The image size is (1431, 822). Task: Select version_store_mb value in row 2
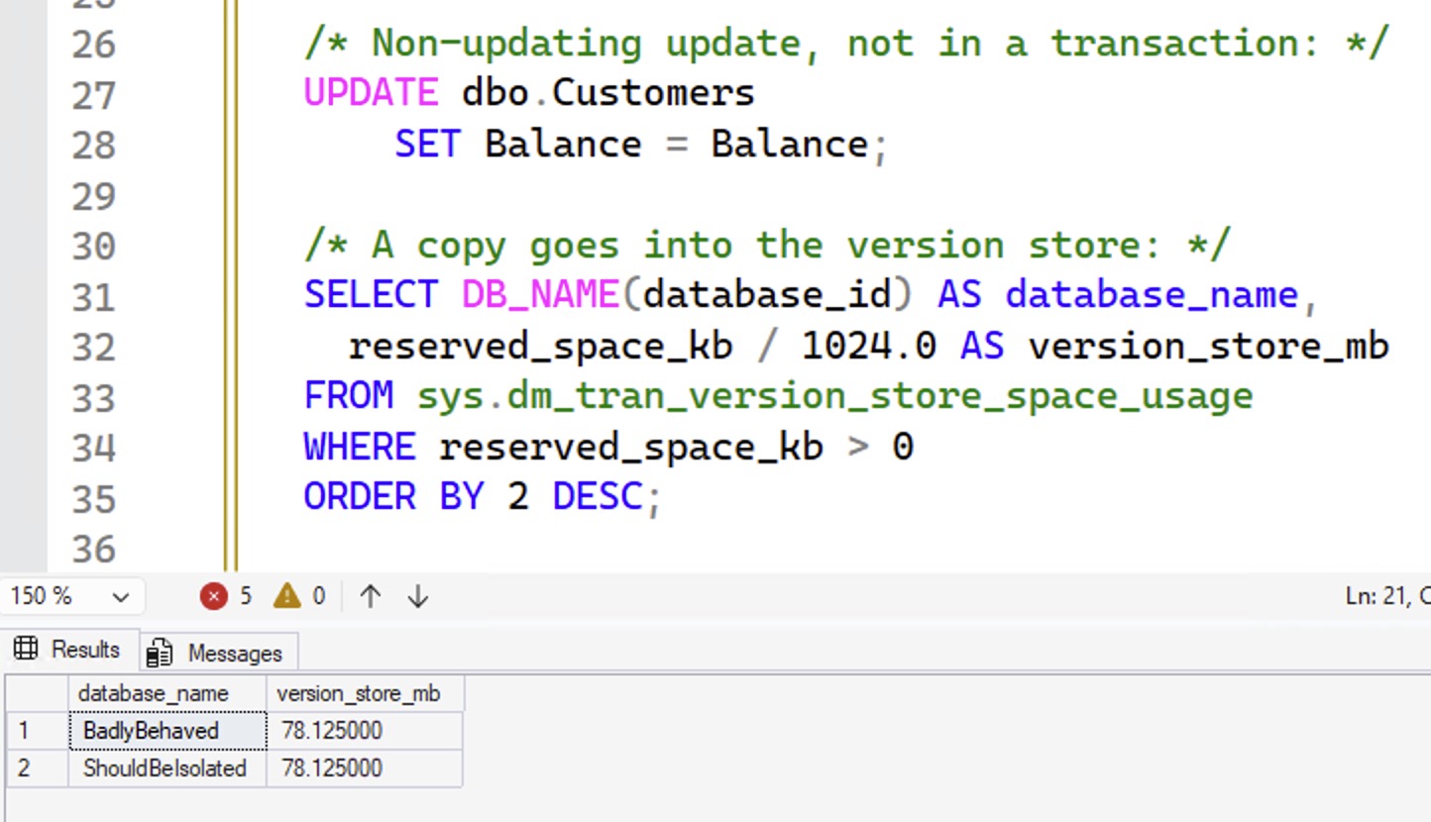tap(331, 769)
